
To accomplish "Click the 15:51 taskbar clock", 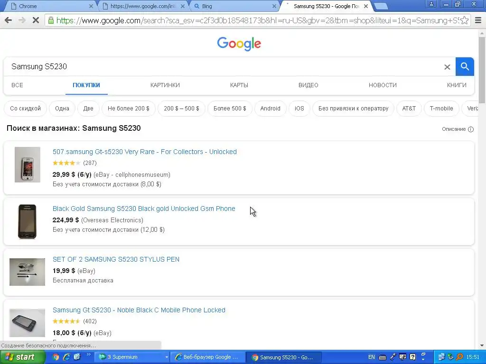I will click(x=473, y=357).
